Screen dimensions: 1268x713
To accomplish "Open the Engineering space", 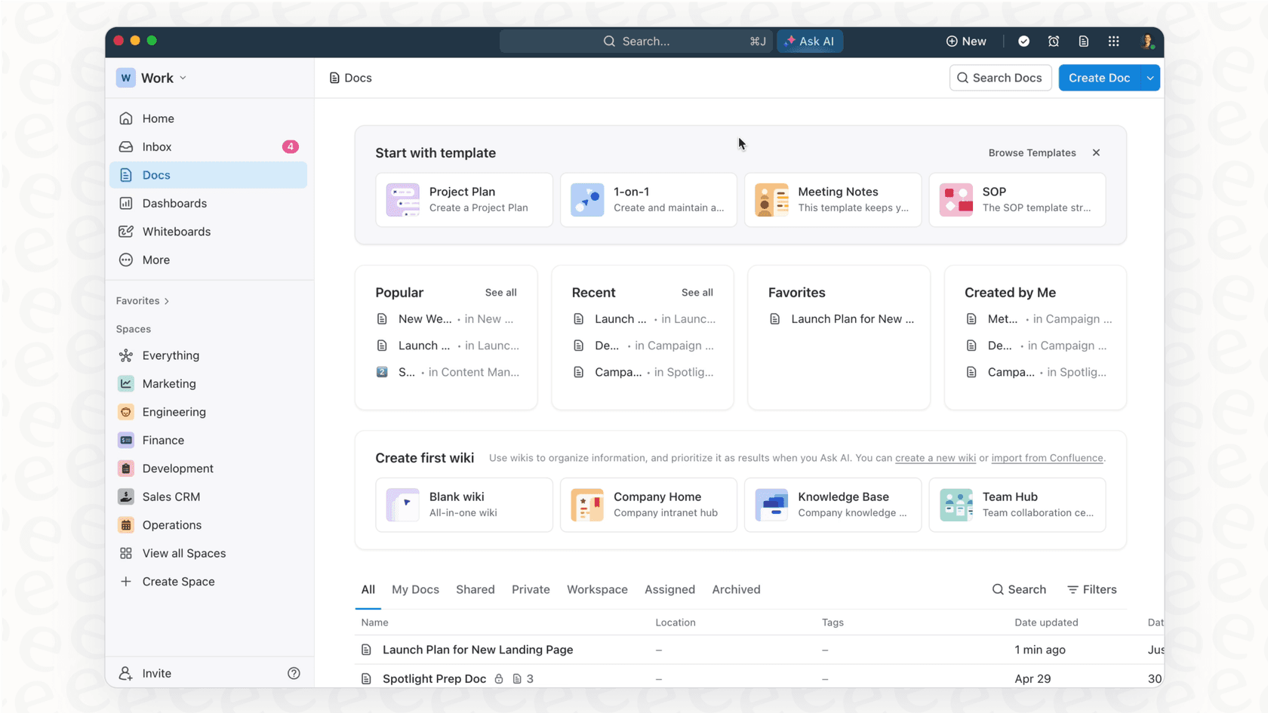I will 174,412.
